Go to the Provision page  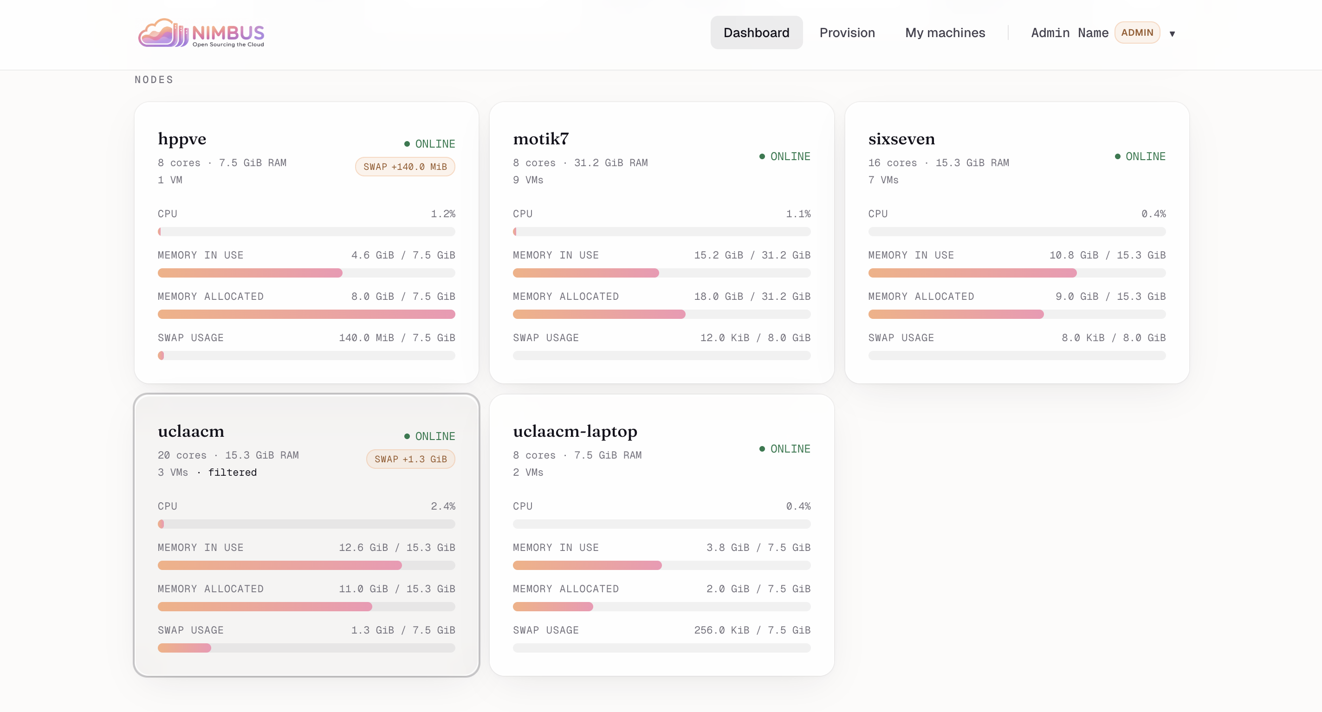(847, 33)
